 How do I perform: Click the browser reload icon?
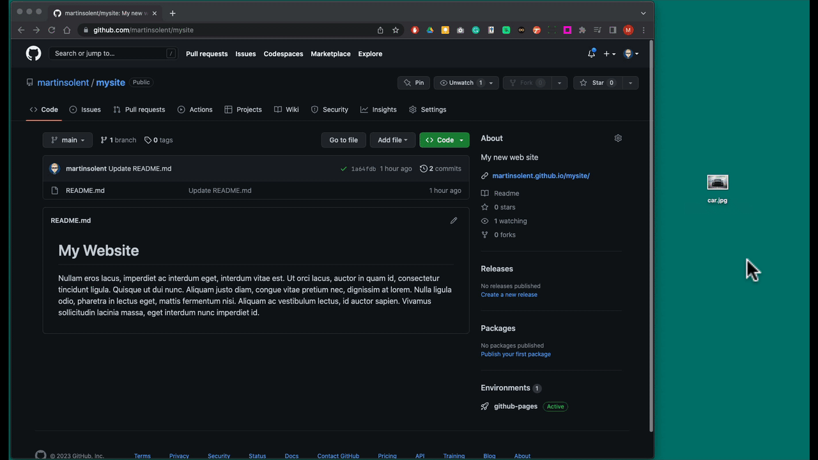tap(52, 30)
